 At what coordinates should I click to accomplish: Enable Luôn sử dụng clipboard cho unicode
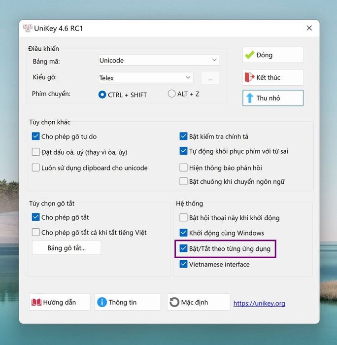coord(35,168)
